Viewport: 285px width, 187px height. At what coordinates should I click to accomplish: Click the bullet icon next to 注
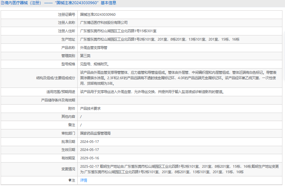tap(70, 181)
